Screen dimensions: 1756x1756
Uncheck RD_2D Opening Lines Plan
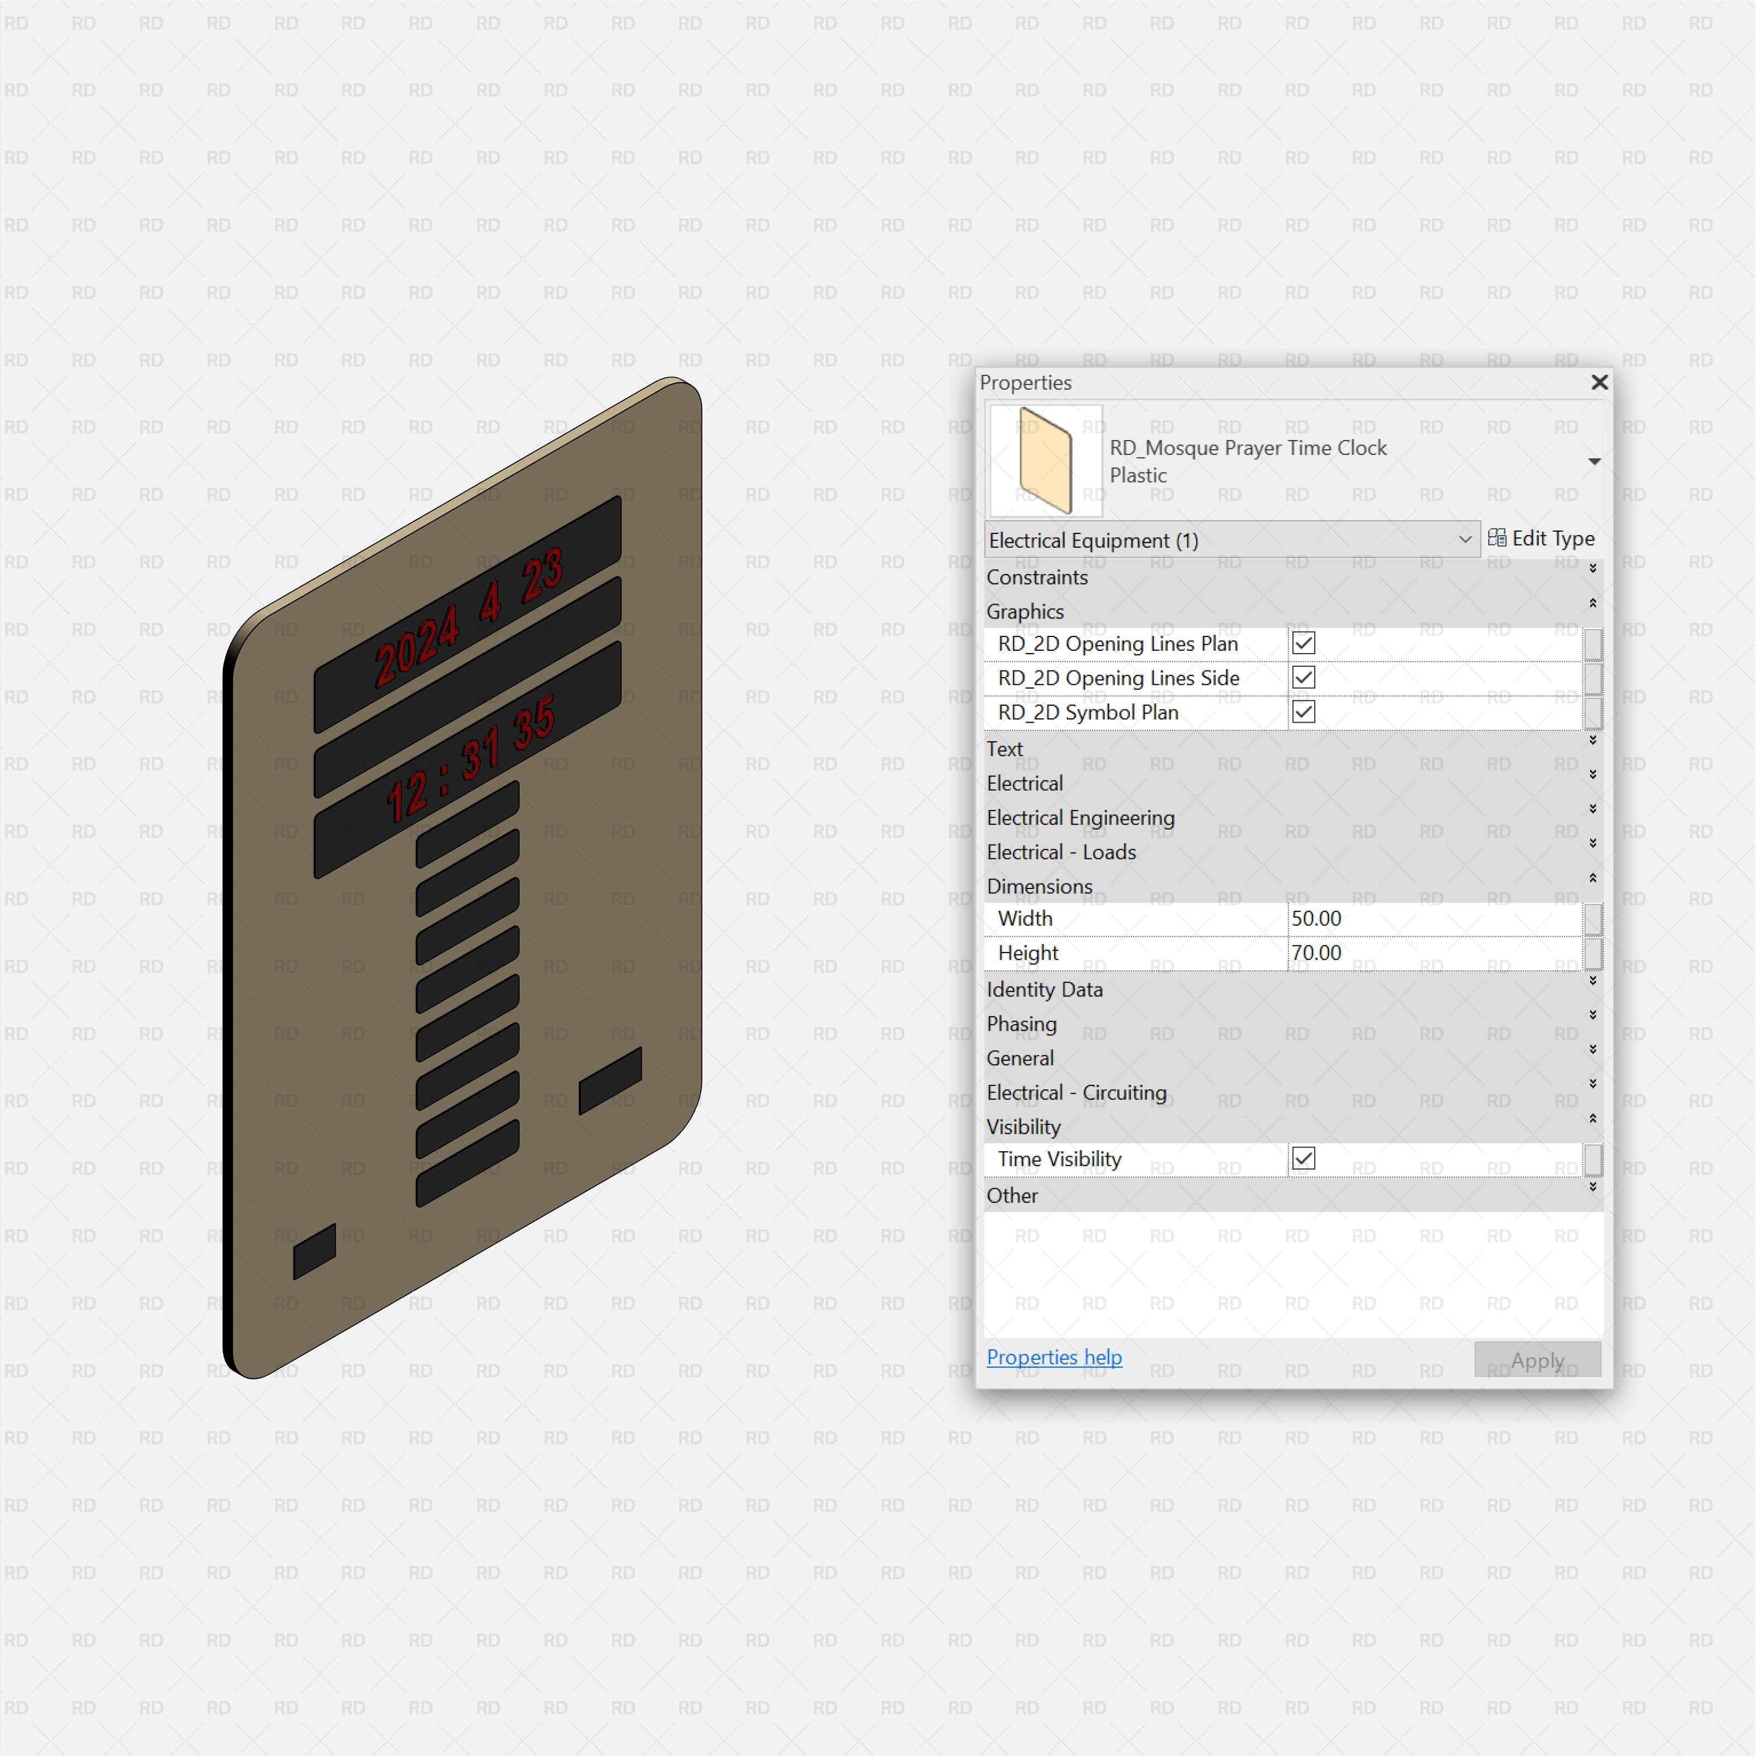coord(1302,643)
